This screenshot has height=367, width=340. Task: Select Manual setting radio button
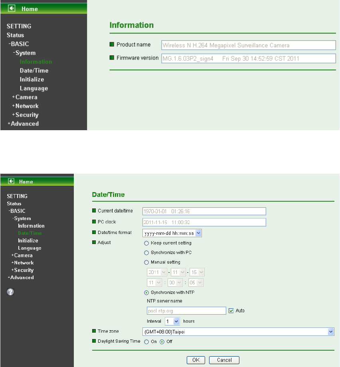tap(146, 262)
